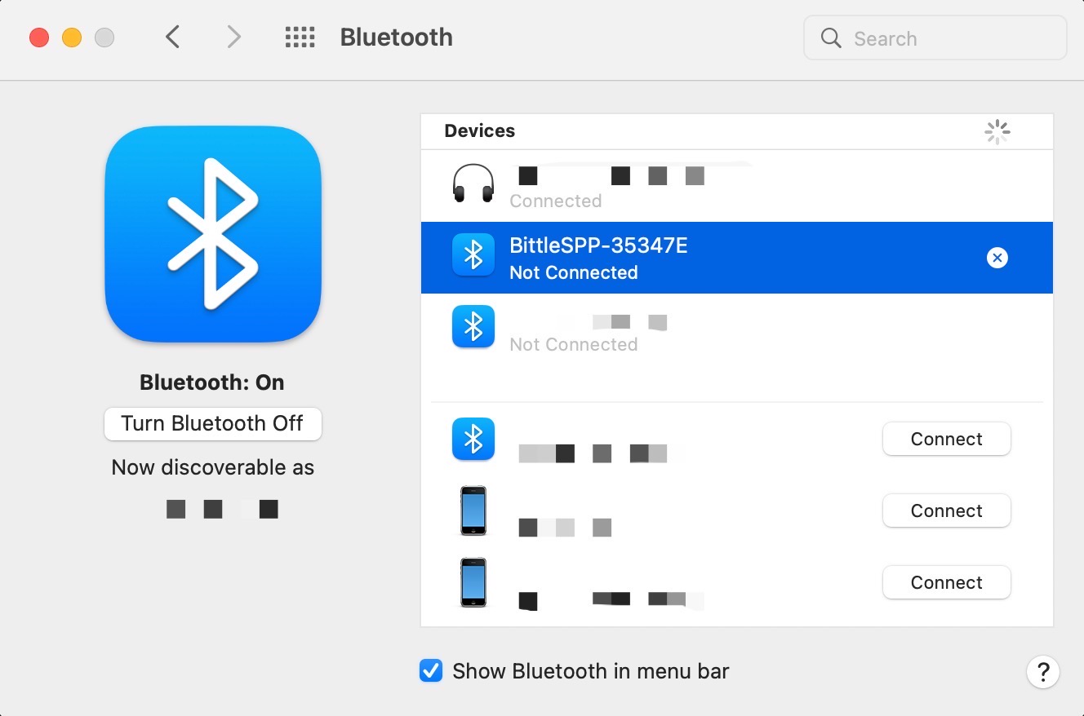Connect the last iPhone device
Image resolution: width=1084 pixels, height=716 pixels.
click(x=946, y=583)
